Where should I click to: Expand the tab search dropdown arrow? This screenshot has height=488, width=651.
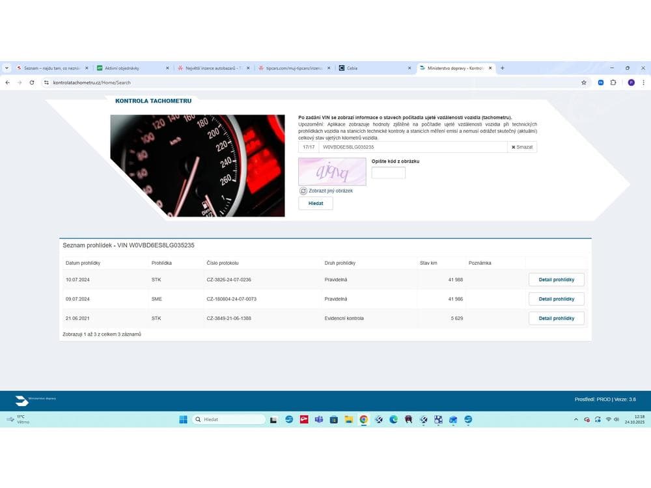(x=7, y=68)
